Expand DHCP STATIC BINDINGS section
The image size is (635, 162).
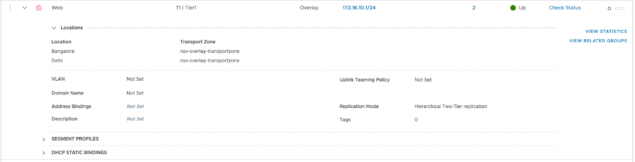pyautogui.click(x=44, y=153)
